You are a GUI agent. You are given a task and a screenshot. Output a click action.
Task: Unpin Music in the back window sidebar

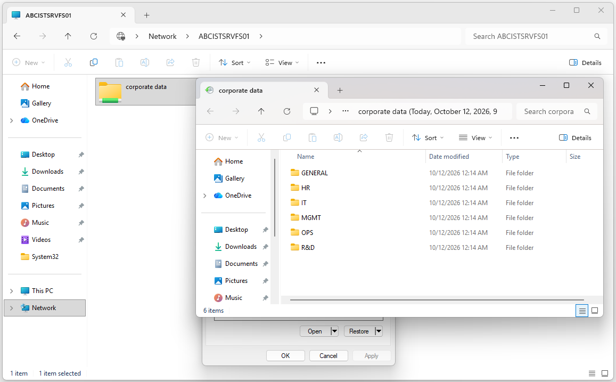81,223
